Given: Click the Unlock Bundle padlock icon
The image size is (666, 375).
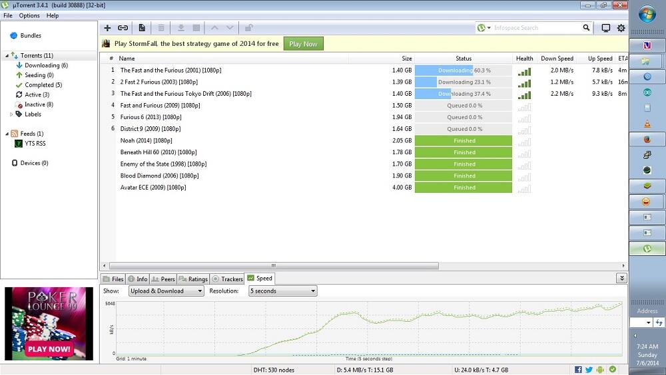Looking at the screenshot, I should click(x=249, y=28).
